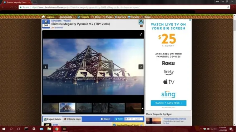Image resolution: width=236 pixels, height=132 pixels.
Task: Show previous gallery image
Action: [46, 67]
